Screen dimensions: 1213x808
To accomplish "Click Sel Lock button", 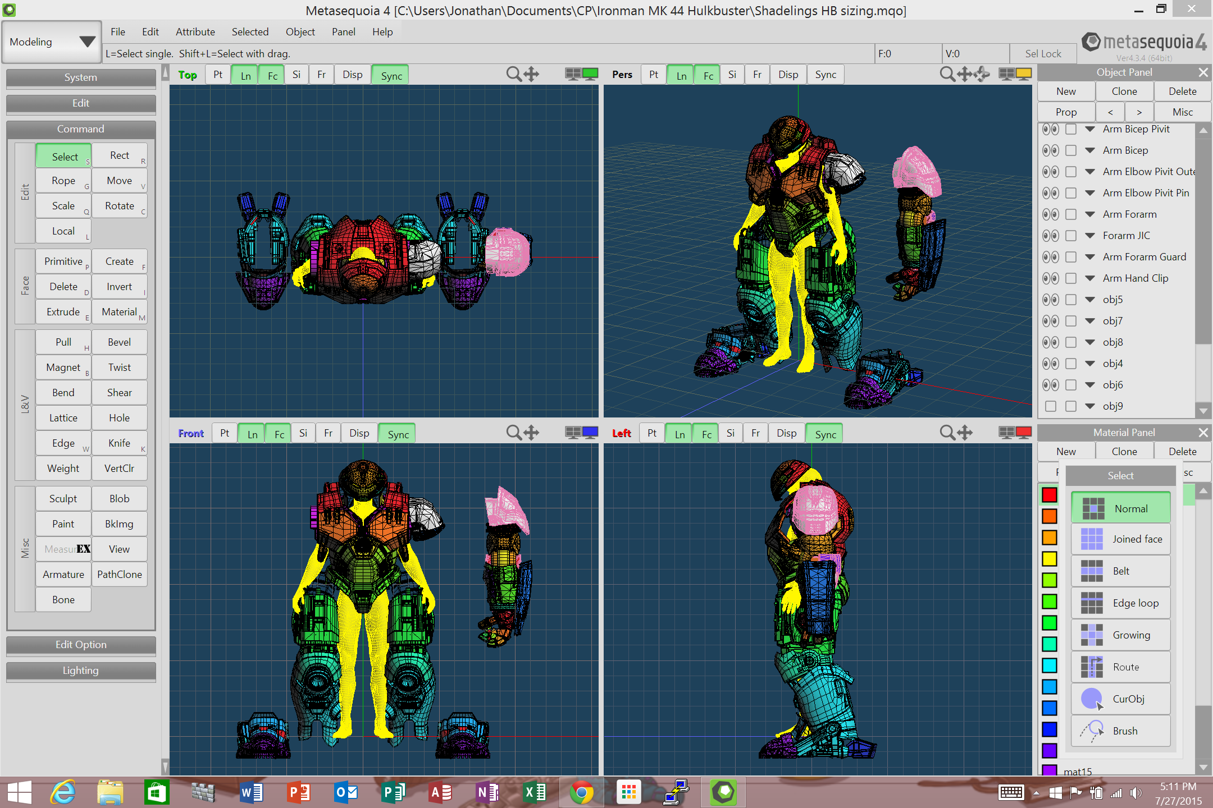I will coord(1043,54).
